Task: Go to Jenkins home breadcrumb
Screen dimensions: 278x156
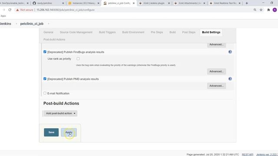Action: 6,24
